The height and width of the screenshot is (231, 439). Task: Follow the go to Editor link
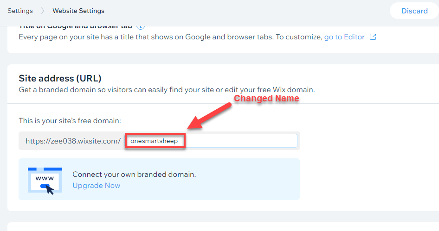point(344,37)
